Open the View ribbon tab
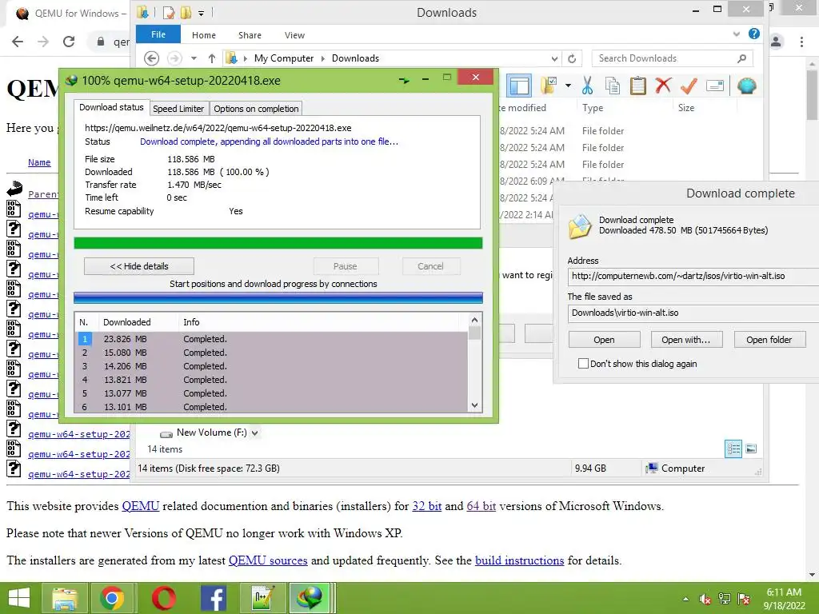Image resolution: width=819 pixels, height=614 pixels. pos(294,35)
